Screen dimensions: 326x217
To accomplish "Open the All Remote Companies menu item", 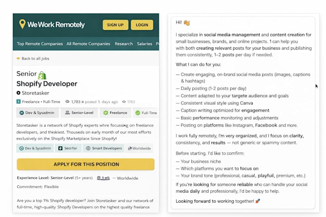I will coord(88,44).
